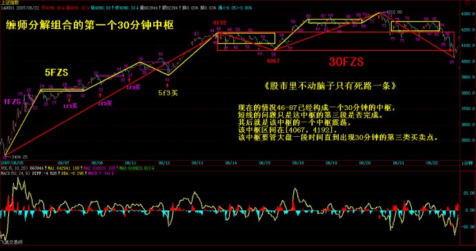Select the red 30FZS annotation label
This screenshot has width=476, height=251.
coord(346,62)
